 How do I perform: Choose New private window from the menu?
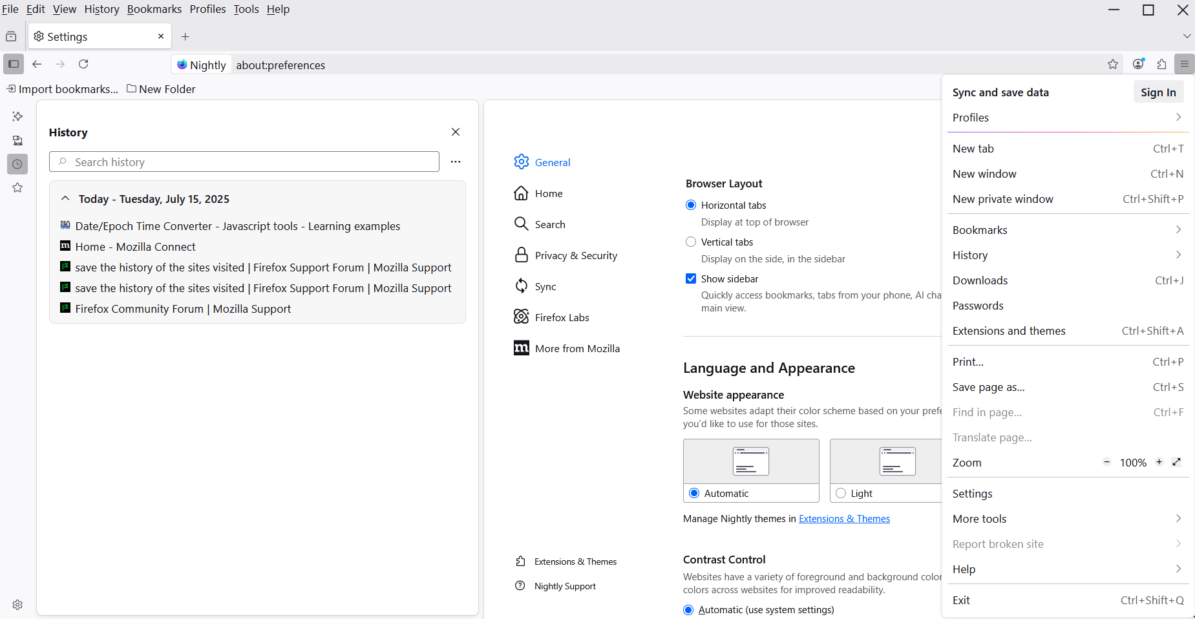(x=1068, y=199)
